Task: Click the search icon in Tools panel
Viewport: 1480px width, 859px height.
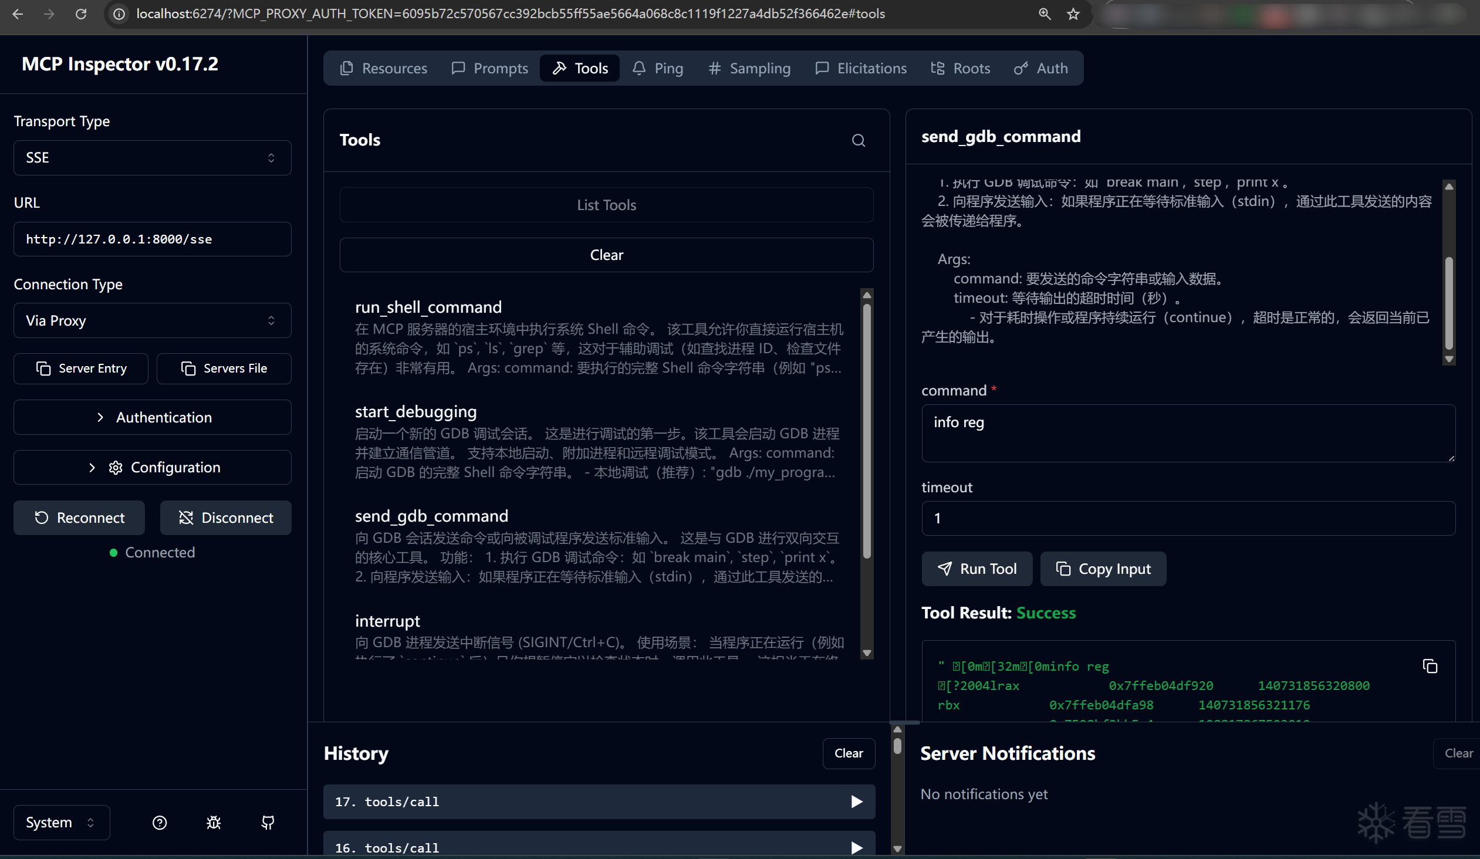Action: click(858, 140)
